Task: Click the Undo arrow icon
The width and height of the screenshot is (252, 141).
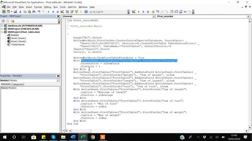Action: (x=39, y=12)
